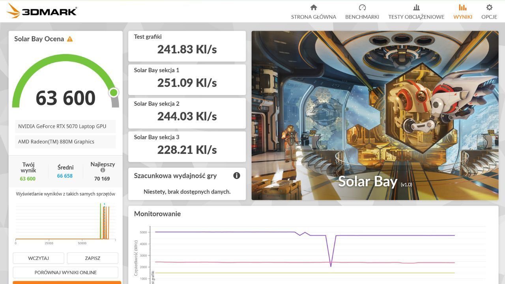Click the Solar Bay preview image
Image resolution: width=505 pixels, height=284 pixels.
pos(375,115)
